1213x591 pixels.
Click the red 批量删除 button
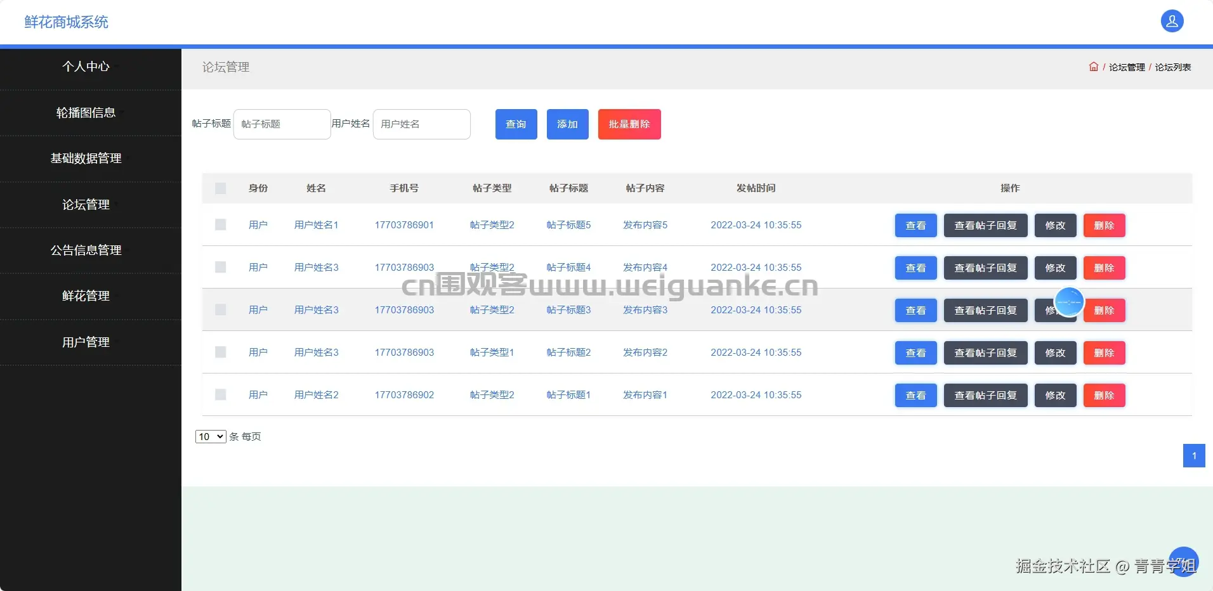(629, 124)
